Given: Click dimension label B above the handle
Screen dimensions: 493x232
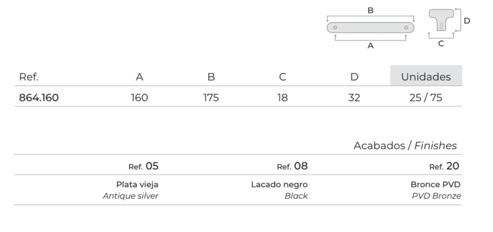Looking at the screenshot, I should point(370,11).
